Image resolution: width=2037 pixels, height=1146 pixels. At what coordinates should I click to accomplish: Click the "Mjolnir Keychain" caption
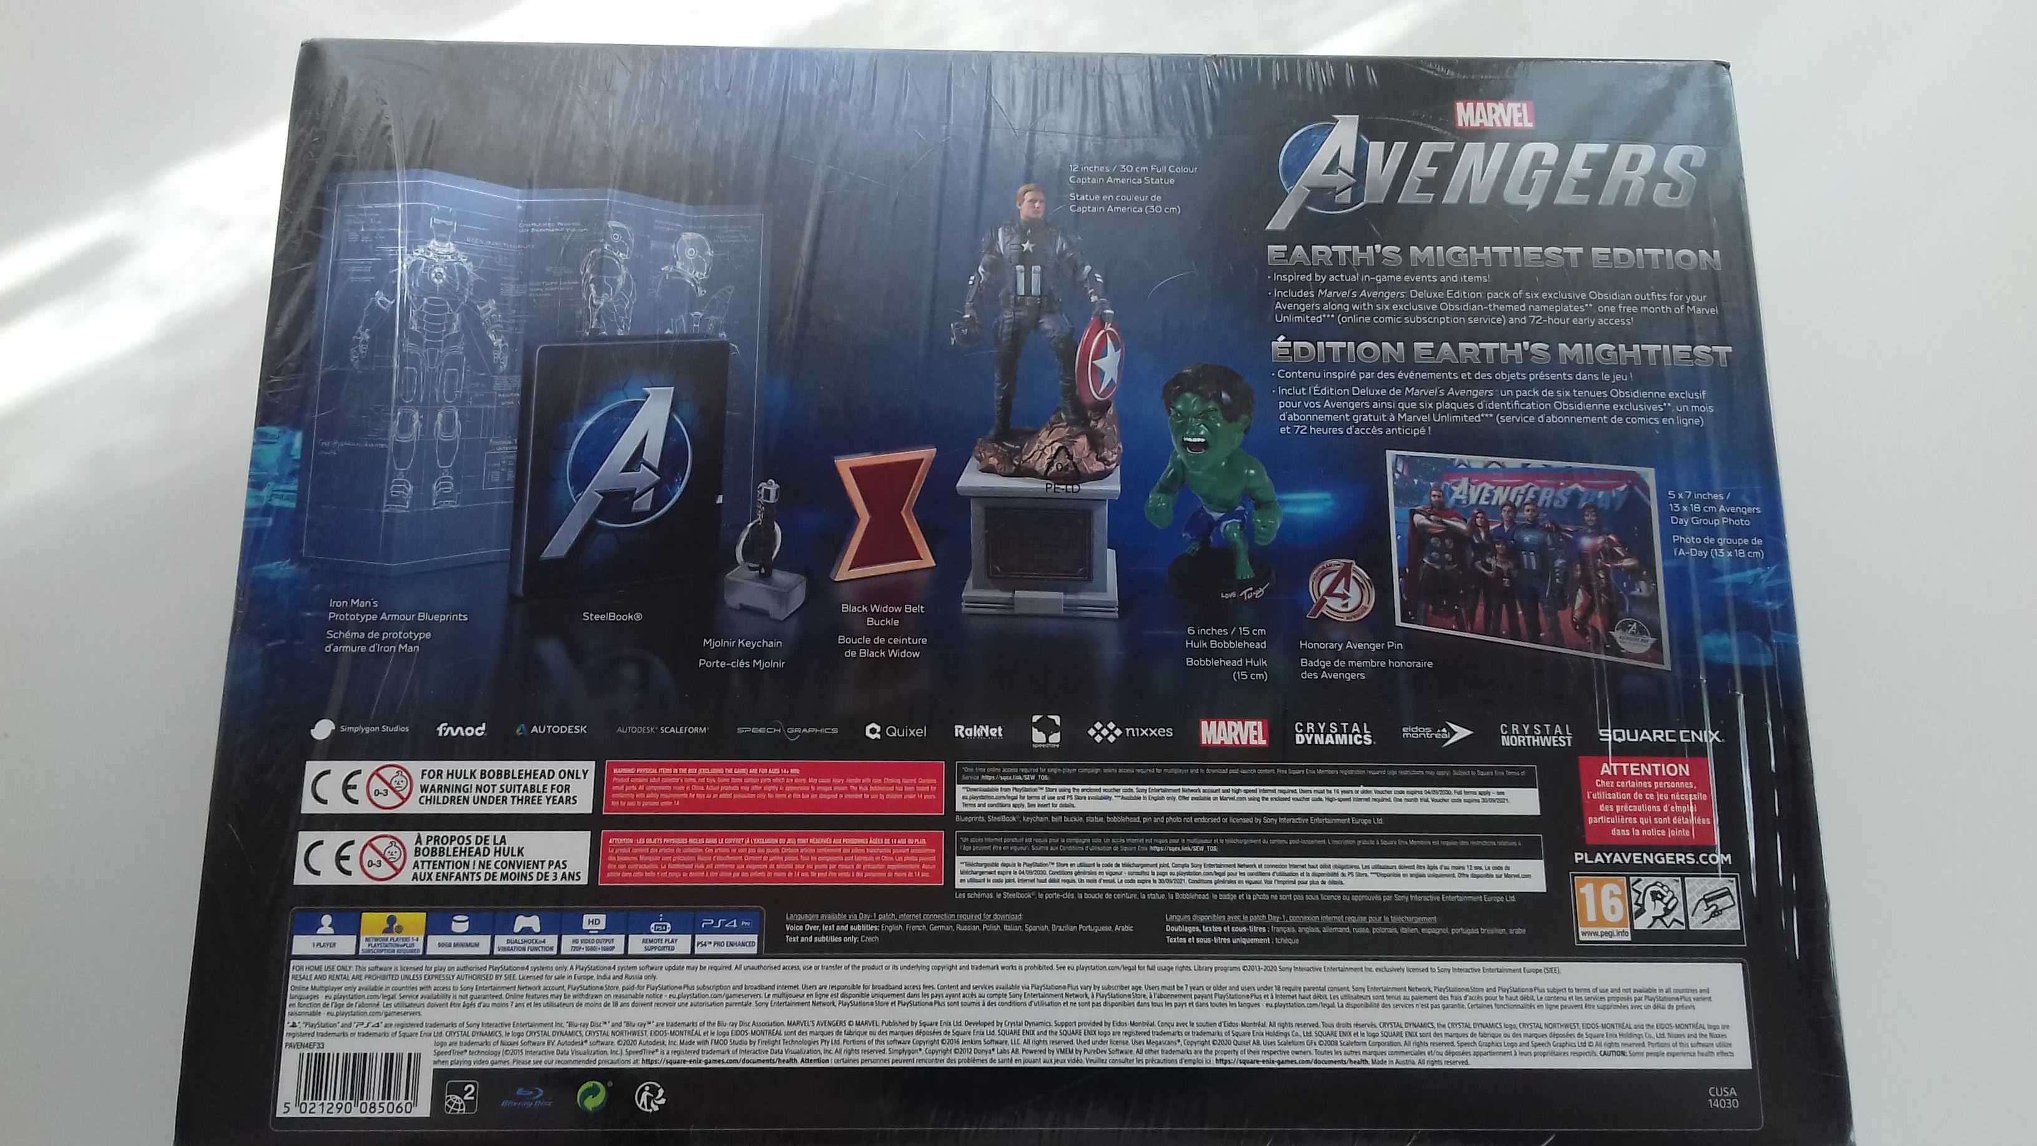click(x=742, y=643)
